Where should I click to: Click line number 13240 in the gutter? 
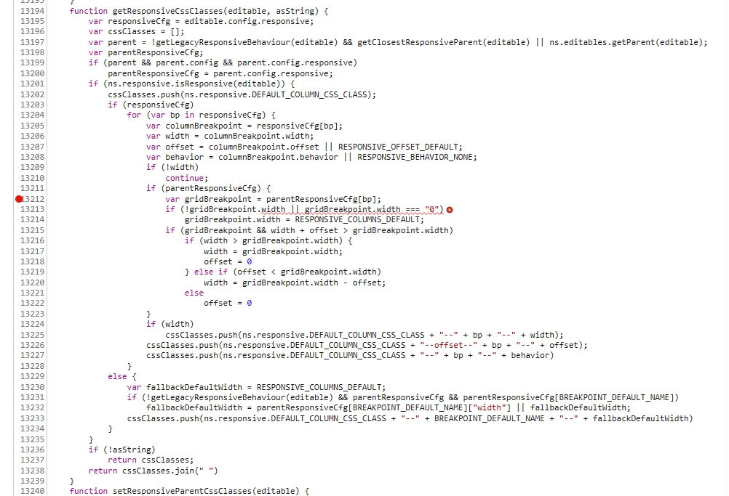(32, 491)
